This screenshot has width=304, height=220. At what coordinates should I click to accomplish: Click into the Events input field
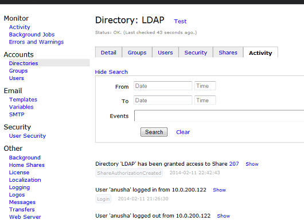click(x=219, y=115)
